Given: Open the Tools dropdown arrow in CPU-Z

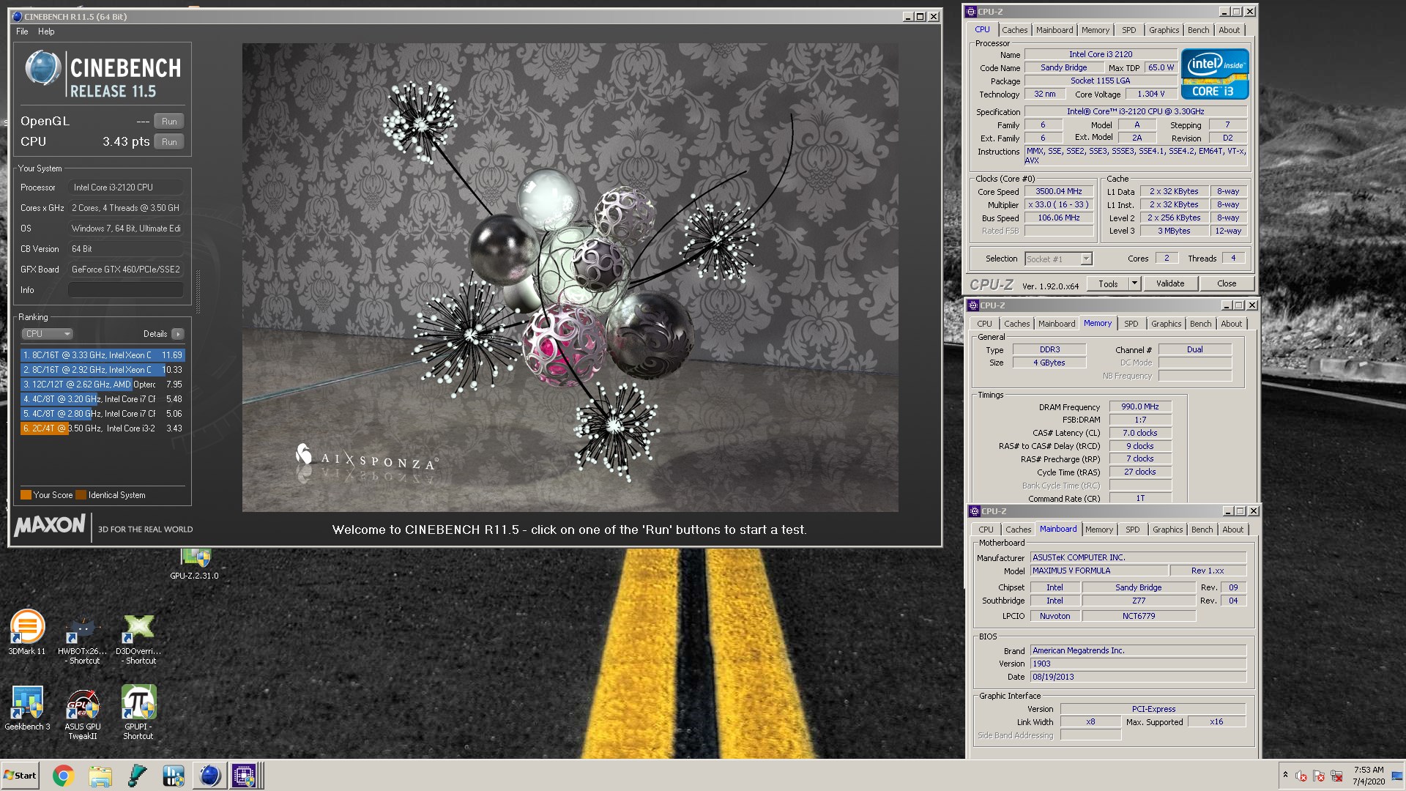Looking at the screenshot, I should pos(1134,284).
